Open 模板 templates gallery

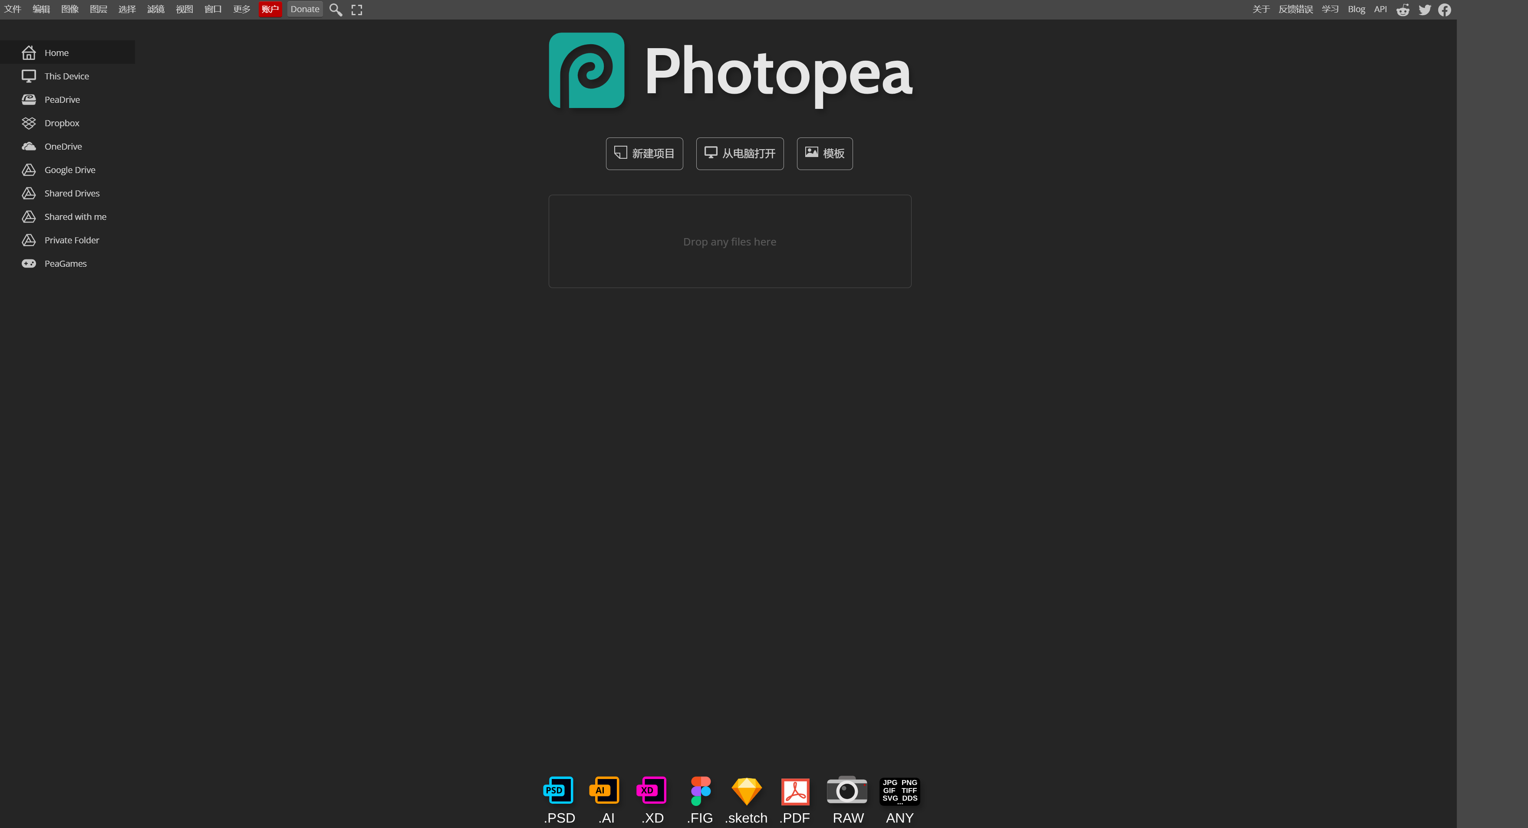824,153
